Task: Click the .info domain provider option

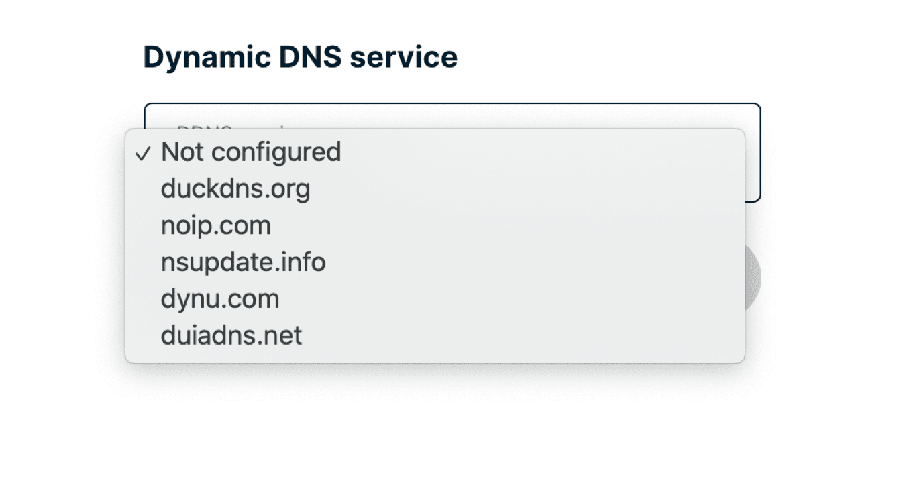Action: point(243,262)
